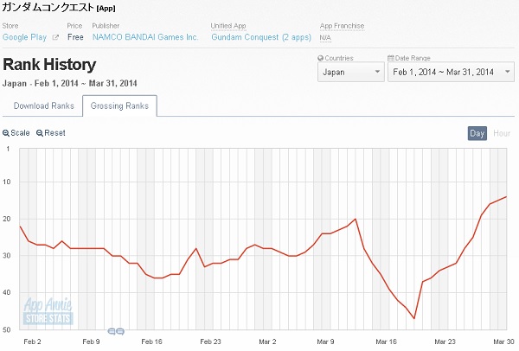519x351 pixels.
Task: Open NAMCO BANDAI Games Inc. publisher page
Action: click(x=145, y=37)
